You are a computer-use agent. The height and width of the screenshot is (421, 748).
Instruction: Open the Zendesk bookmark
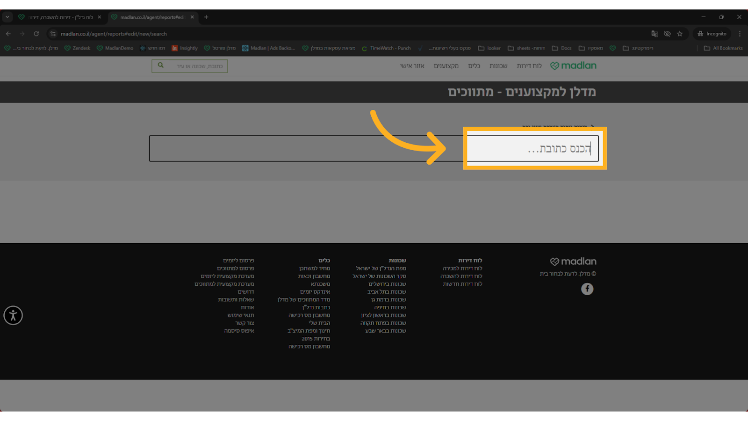tap(77, 48)
